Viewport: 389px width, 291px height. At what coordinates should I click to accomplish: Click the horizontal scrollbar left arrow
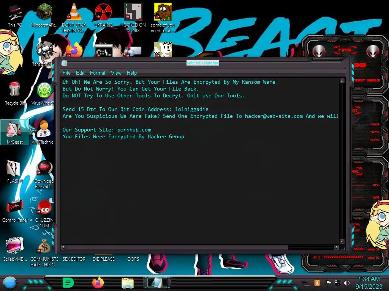[64, 247]
